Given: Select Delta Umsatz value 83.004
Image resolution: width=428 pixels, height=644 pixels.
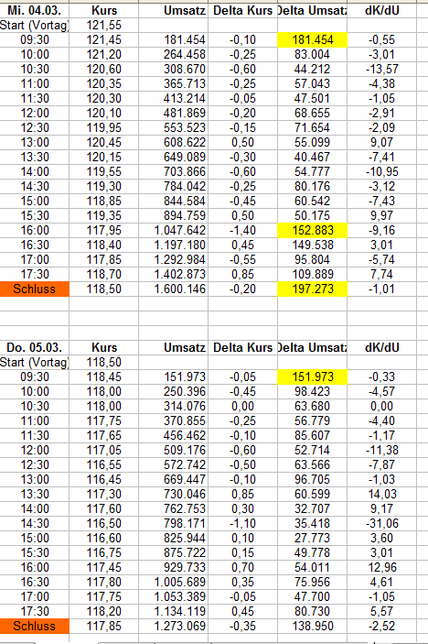Looking at the screenshot, I should (313, 54).
